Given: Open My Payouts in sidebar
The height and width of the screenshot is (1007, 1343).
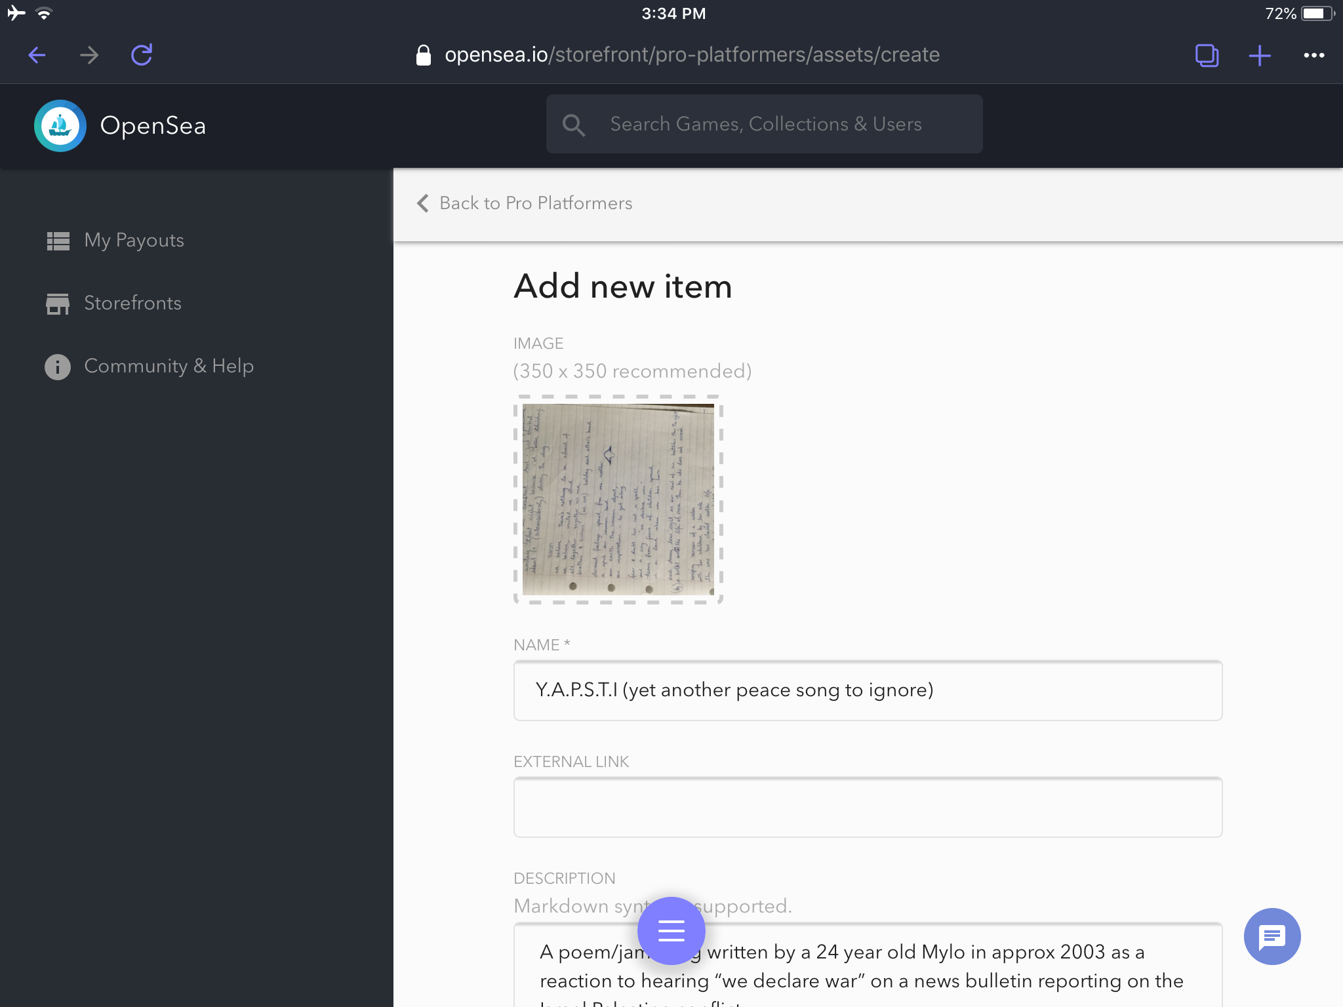Looking at the screenshot, I should (134, 241).
